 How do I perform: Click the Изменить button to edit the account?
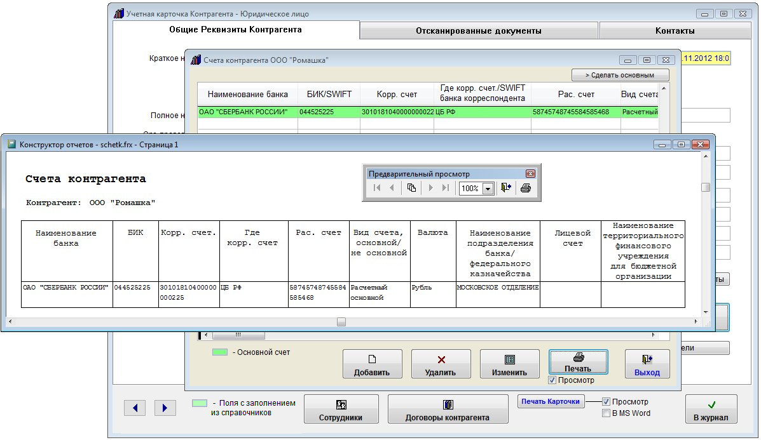(509, 365)
